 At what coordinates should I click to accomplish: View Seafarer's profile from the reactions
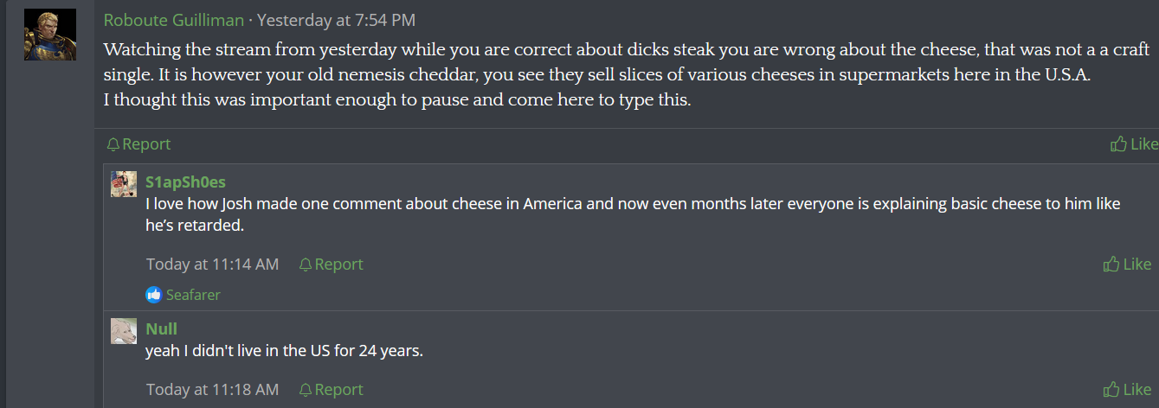click(x=193, y=295)
